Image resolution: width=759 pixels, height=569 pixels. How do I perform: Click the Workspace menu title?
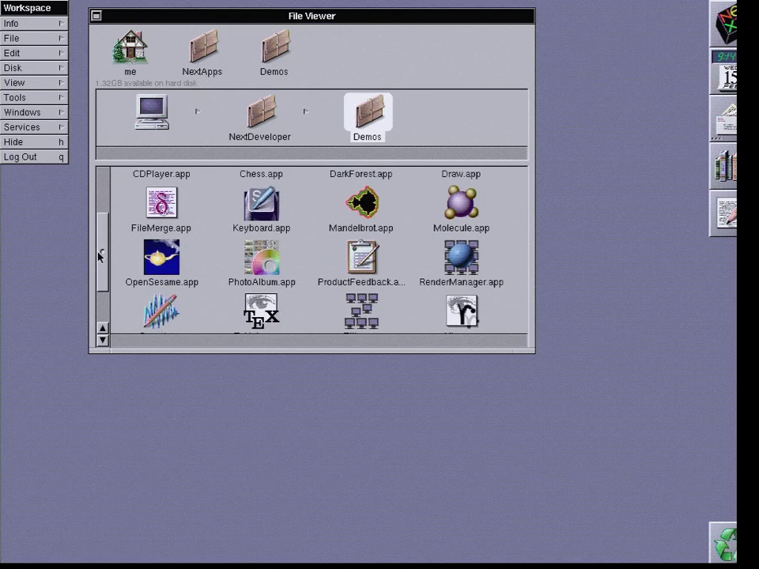[x=34, y=8]
